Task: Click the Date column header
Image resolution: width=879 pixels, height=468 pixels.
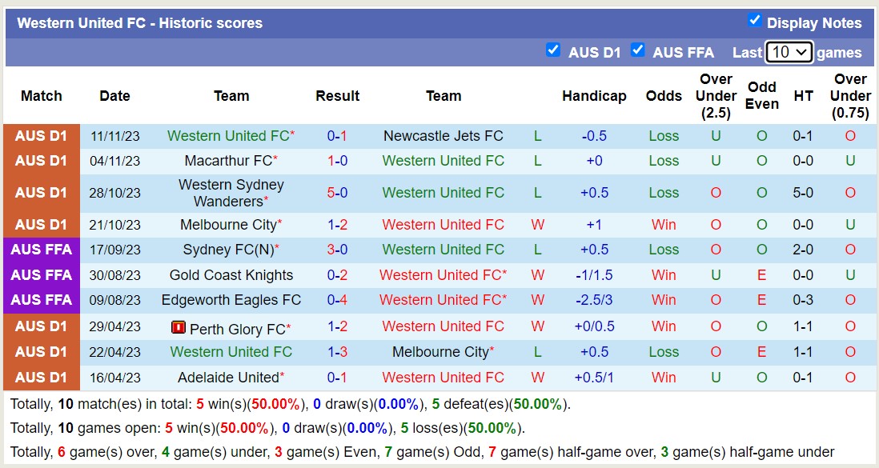Action: tap(114, 95)
